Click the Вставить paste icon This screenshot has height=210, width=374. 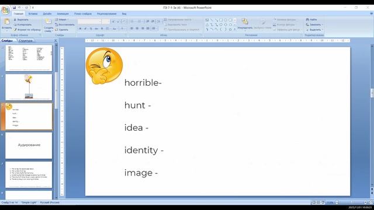pos(7,22)
